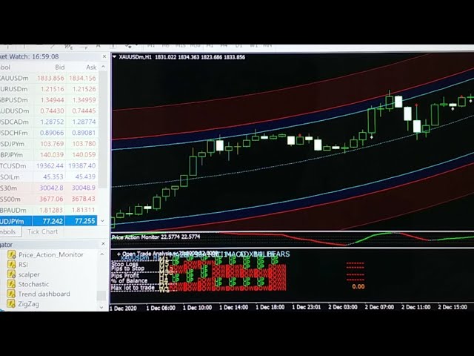Click the Bid column header
Viewport: 474px width, 356px height.
click(59, 67)
